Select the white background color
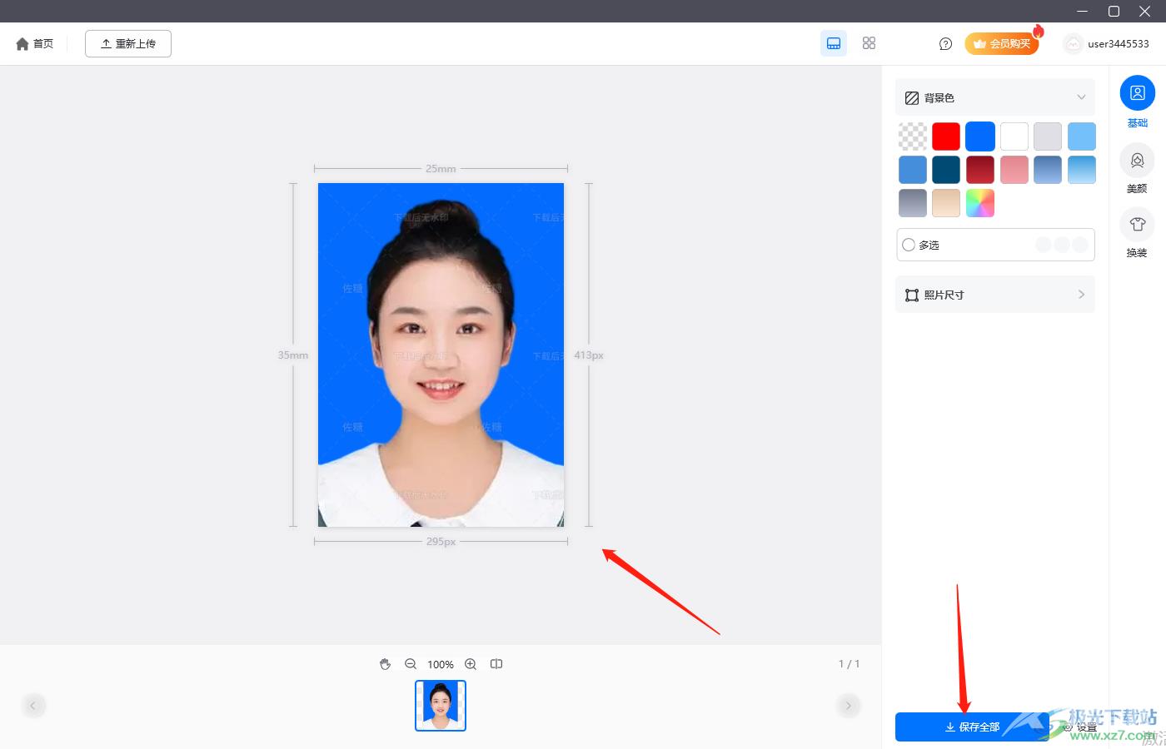Image resolution: width=1166 pixels, height=749 pixels. 1014,136
